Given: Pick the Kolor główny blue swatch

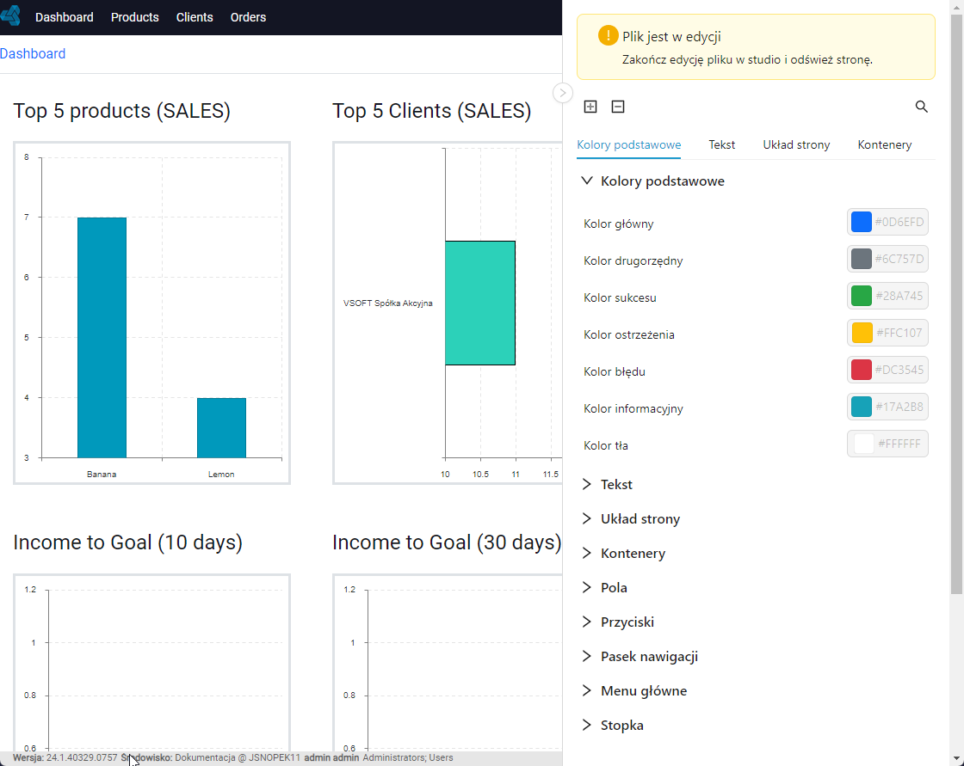Looking at the screenshot, I should click(862, 222).
